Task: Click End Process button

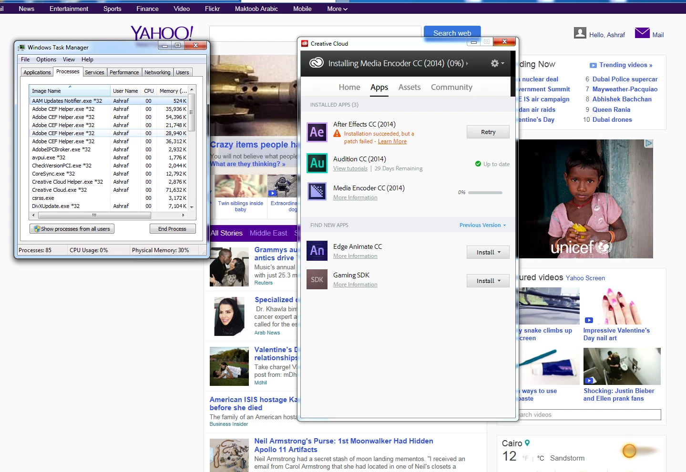Action: point(172,229)
